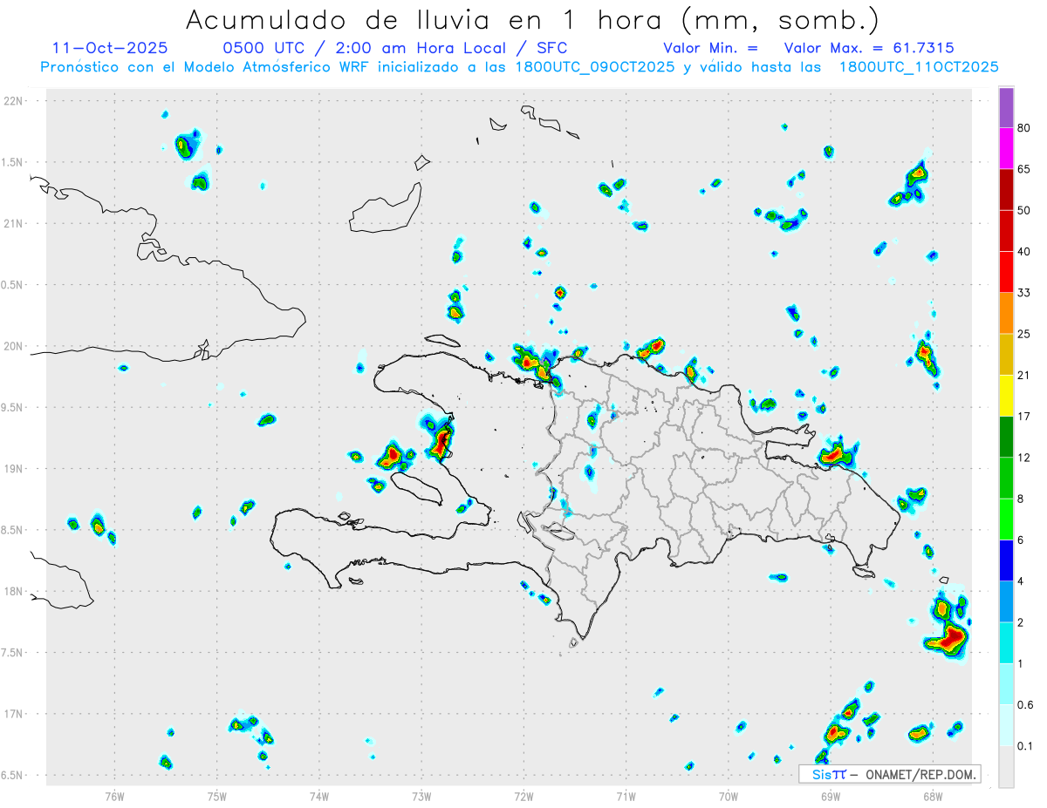The width and height of the screenshot is (1047, 808).
Task: Select the date text "11-Oct-2025"
Action: (x=110, y=48)
